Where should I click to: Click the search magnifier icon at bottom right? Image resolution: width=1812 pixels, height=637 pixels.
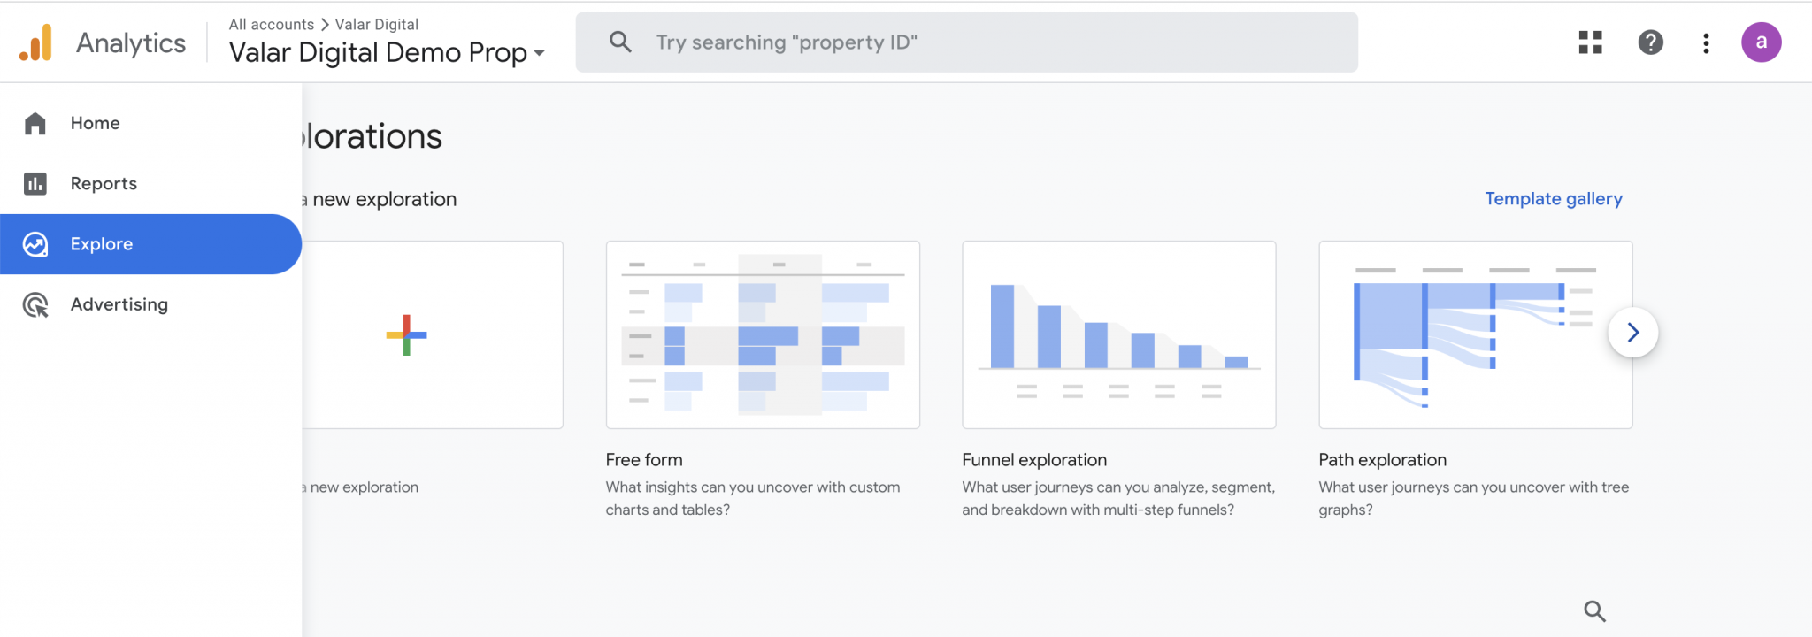pos(1594,611)
